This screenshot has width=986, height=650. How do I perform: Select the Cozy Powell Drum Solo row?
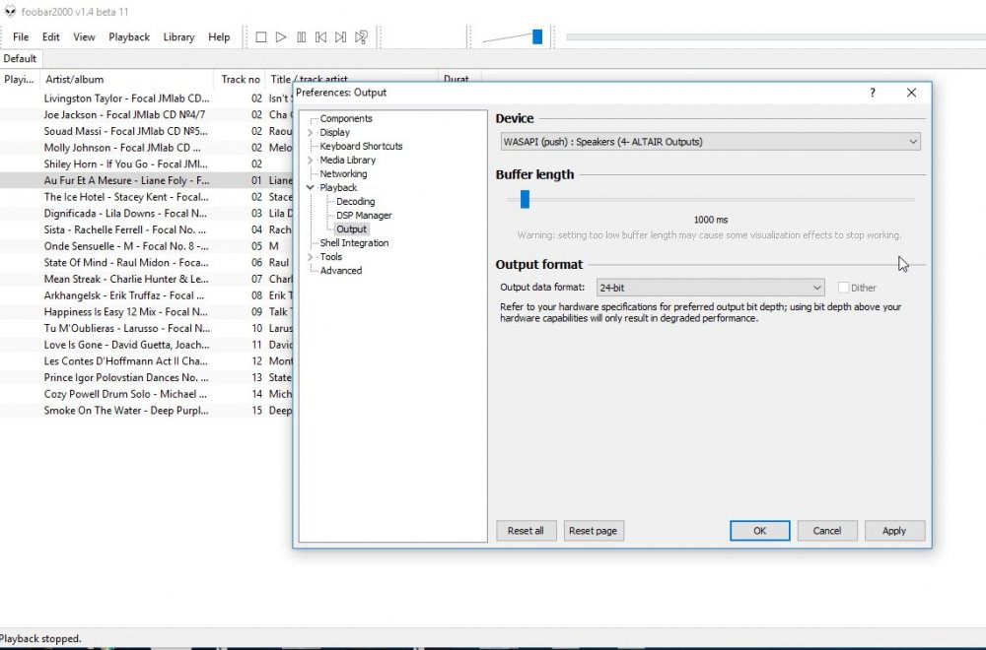click(x=146, y=394)
